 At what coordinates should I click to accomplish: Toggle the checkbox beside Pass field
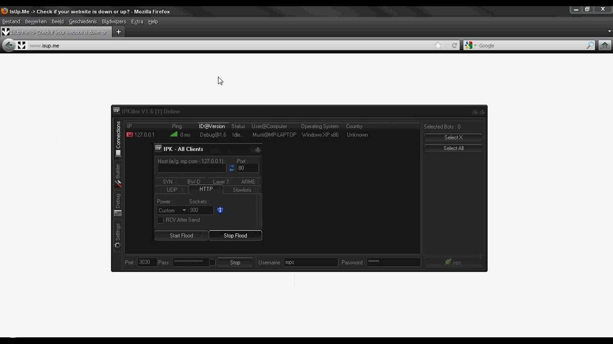point(212,262)
